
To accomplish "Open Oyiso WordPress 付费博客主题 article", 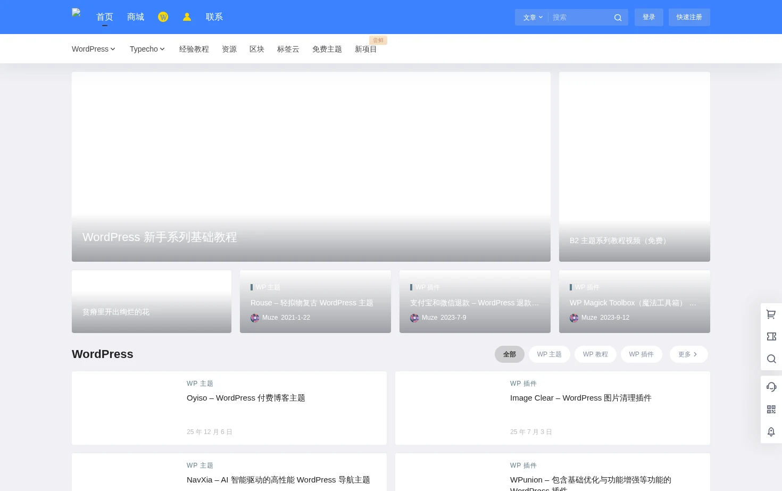I will [246, 398].
